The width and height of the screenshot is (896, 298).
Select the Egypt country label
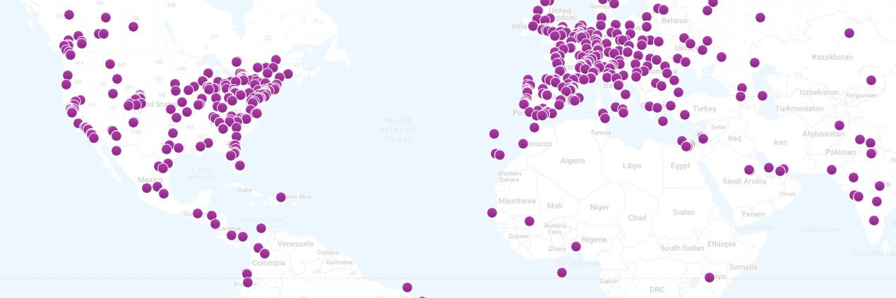(681, 166)
